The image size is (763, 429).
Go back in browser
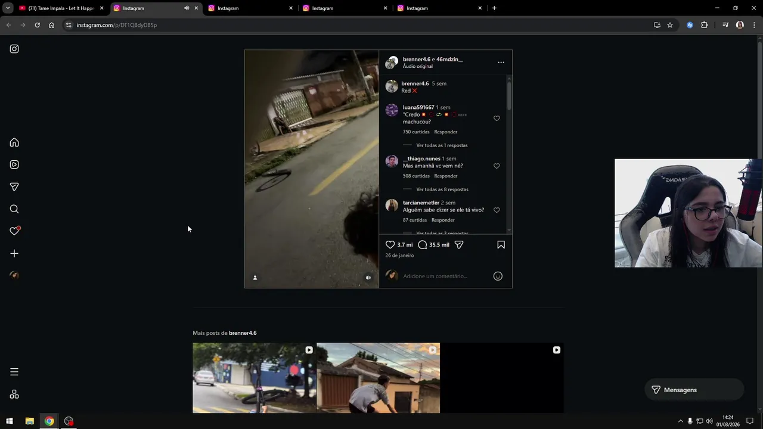[8, 25]
